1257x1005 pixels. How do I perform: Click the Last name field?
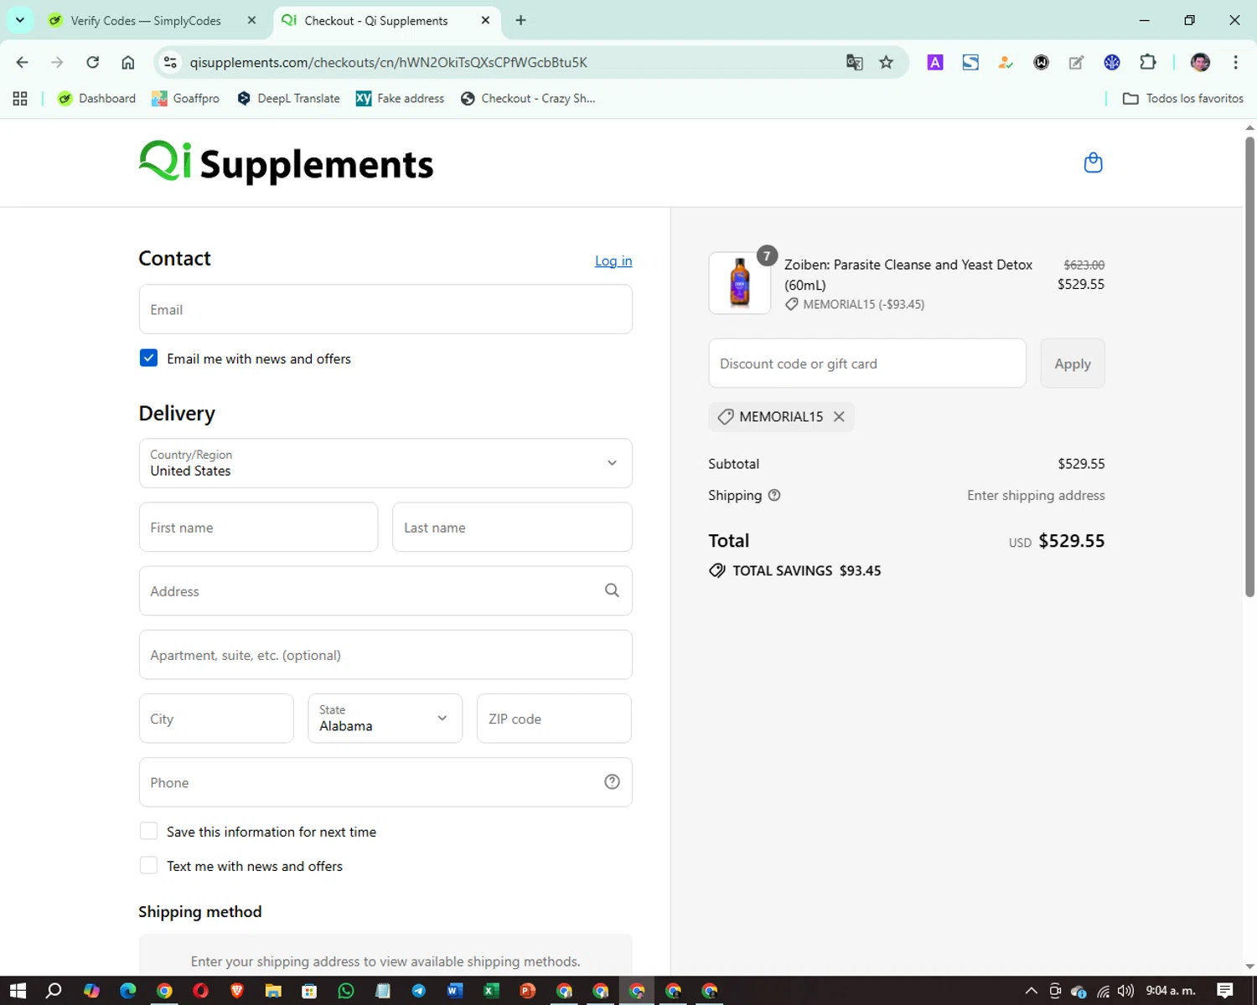[512, 527]
